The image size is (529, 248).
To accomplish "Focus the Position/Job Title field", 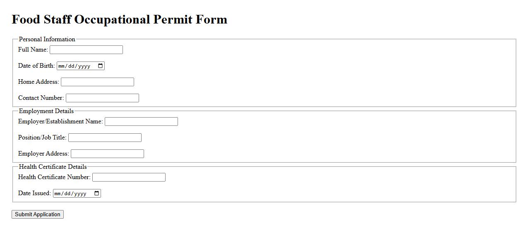I will pyautogui.click(x=105, y=138).
